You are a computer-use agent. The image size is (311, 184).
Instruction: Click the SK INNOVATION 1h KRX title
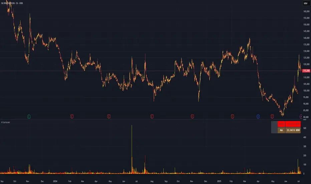[12, 3]
